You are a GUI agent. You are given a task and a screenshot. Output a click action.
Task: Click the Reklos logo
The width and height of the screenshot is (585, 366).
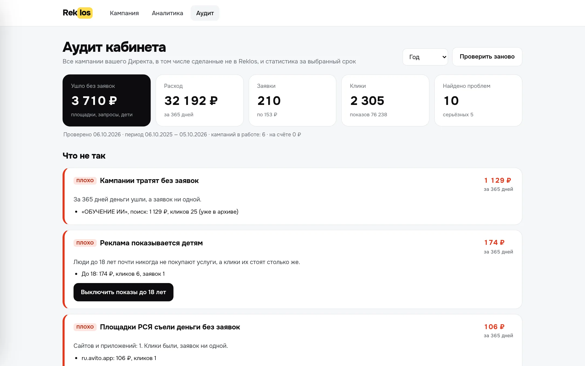[77, 13]
